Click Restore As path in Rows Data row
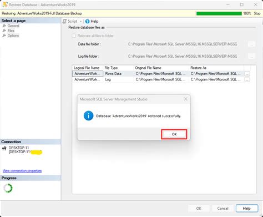This screenshot has width=263, height=217. pyautogui.click(x=216, y=74)
